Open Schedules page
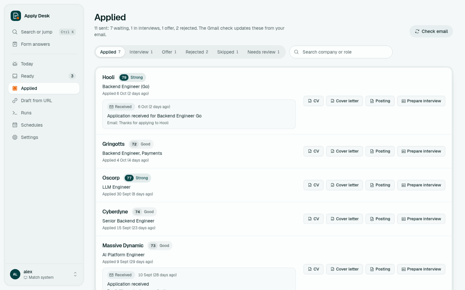Image resolution: width=465 pixels, height=290 pixels. click(x=44, y=125)
